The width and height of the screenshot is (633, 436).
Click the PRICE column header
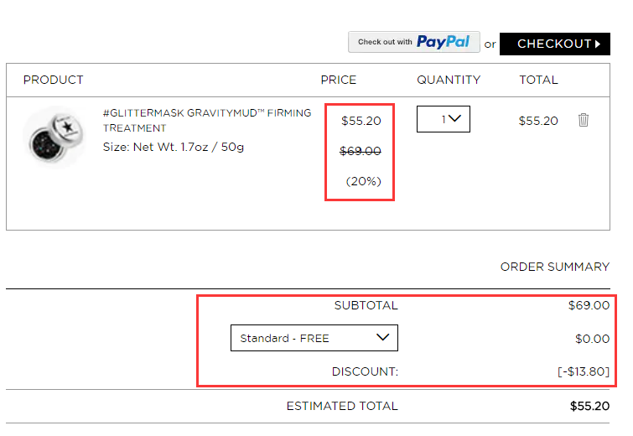[339, 80]
